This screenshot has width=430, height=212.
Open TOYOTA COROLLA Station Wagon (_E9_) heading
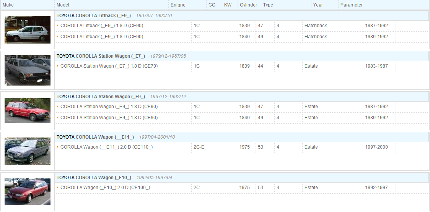(x=101, y=97)
